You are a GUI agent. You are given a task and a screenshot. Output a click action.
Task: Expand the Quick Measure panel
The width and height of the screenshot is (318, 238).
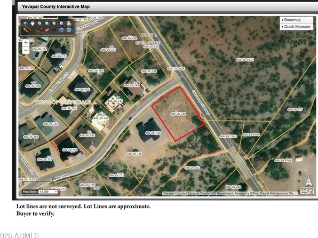pos(296,27)
